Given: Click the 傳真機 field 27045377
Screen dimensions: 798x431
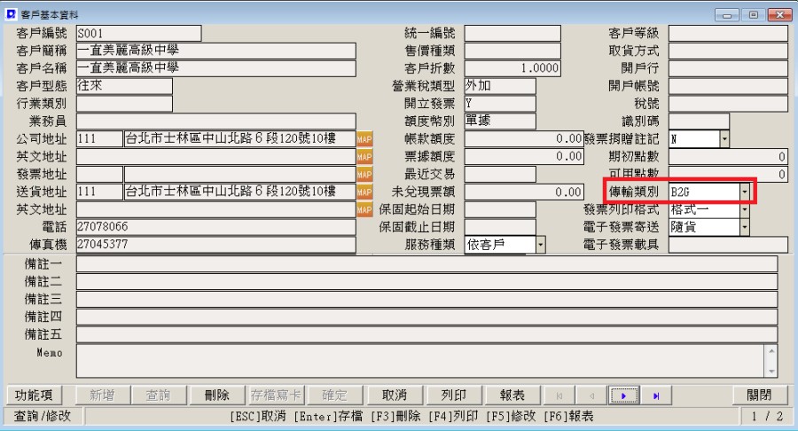Looking at the screenshot, I should (215, 245).
